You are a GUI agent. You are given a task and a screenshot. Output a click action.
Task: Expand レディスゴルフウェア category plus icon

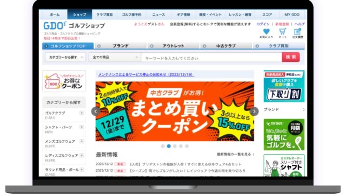82,155
